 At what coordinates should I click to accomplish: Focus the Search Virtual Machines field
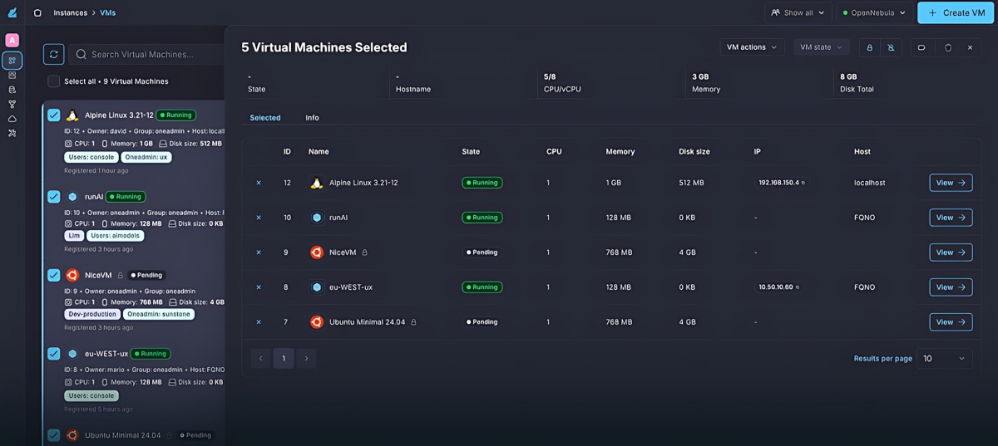click(x=147, y=54)
